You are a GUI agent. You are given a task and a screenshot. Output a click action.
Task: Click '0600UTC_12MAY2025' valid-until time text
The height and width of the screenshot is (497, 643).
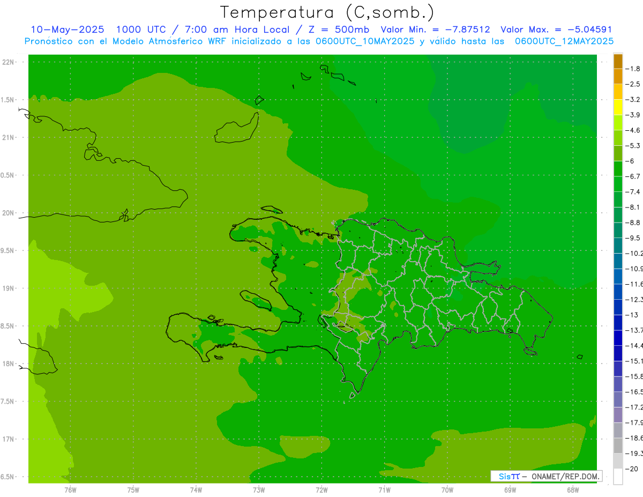[564, 41]
